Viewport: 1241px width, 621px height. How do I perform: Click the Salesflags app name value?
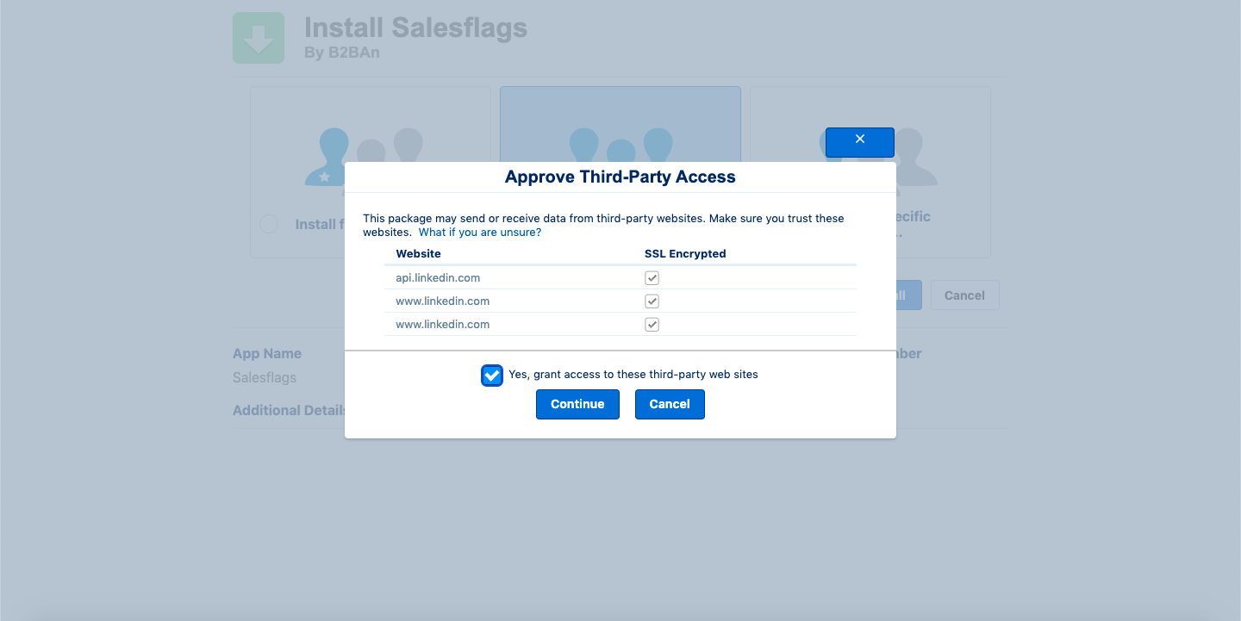265,377
